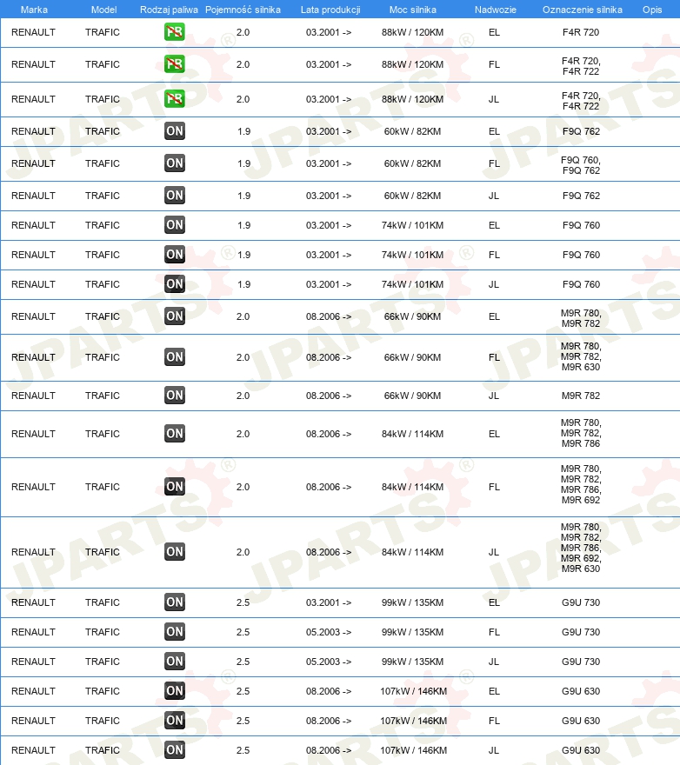Select the F9Q 762 cell in the 60kW EL row

(581, 131)
